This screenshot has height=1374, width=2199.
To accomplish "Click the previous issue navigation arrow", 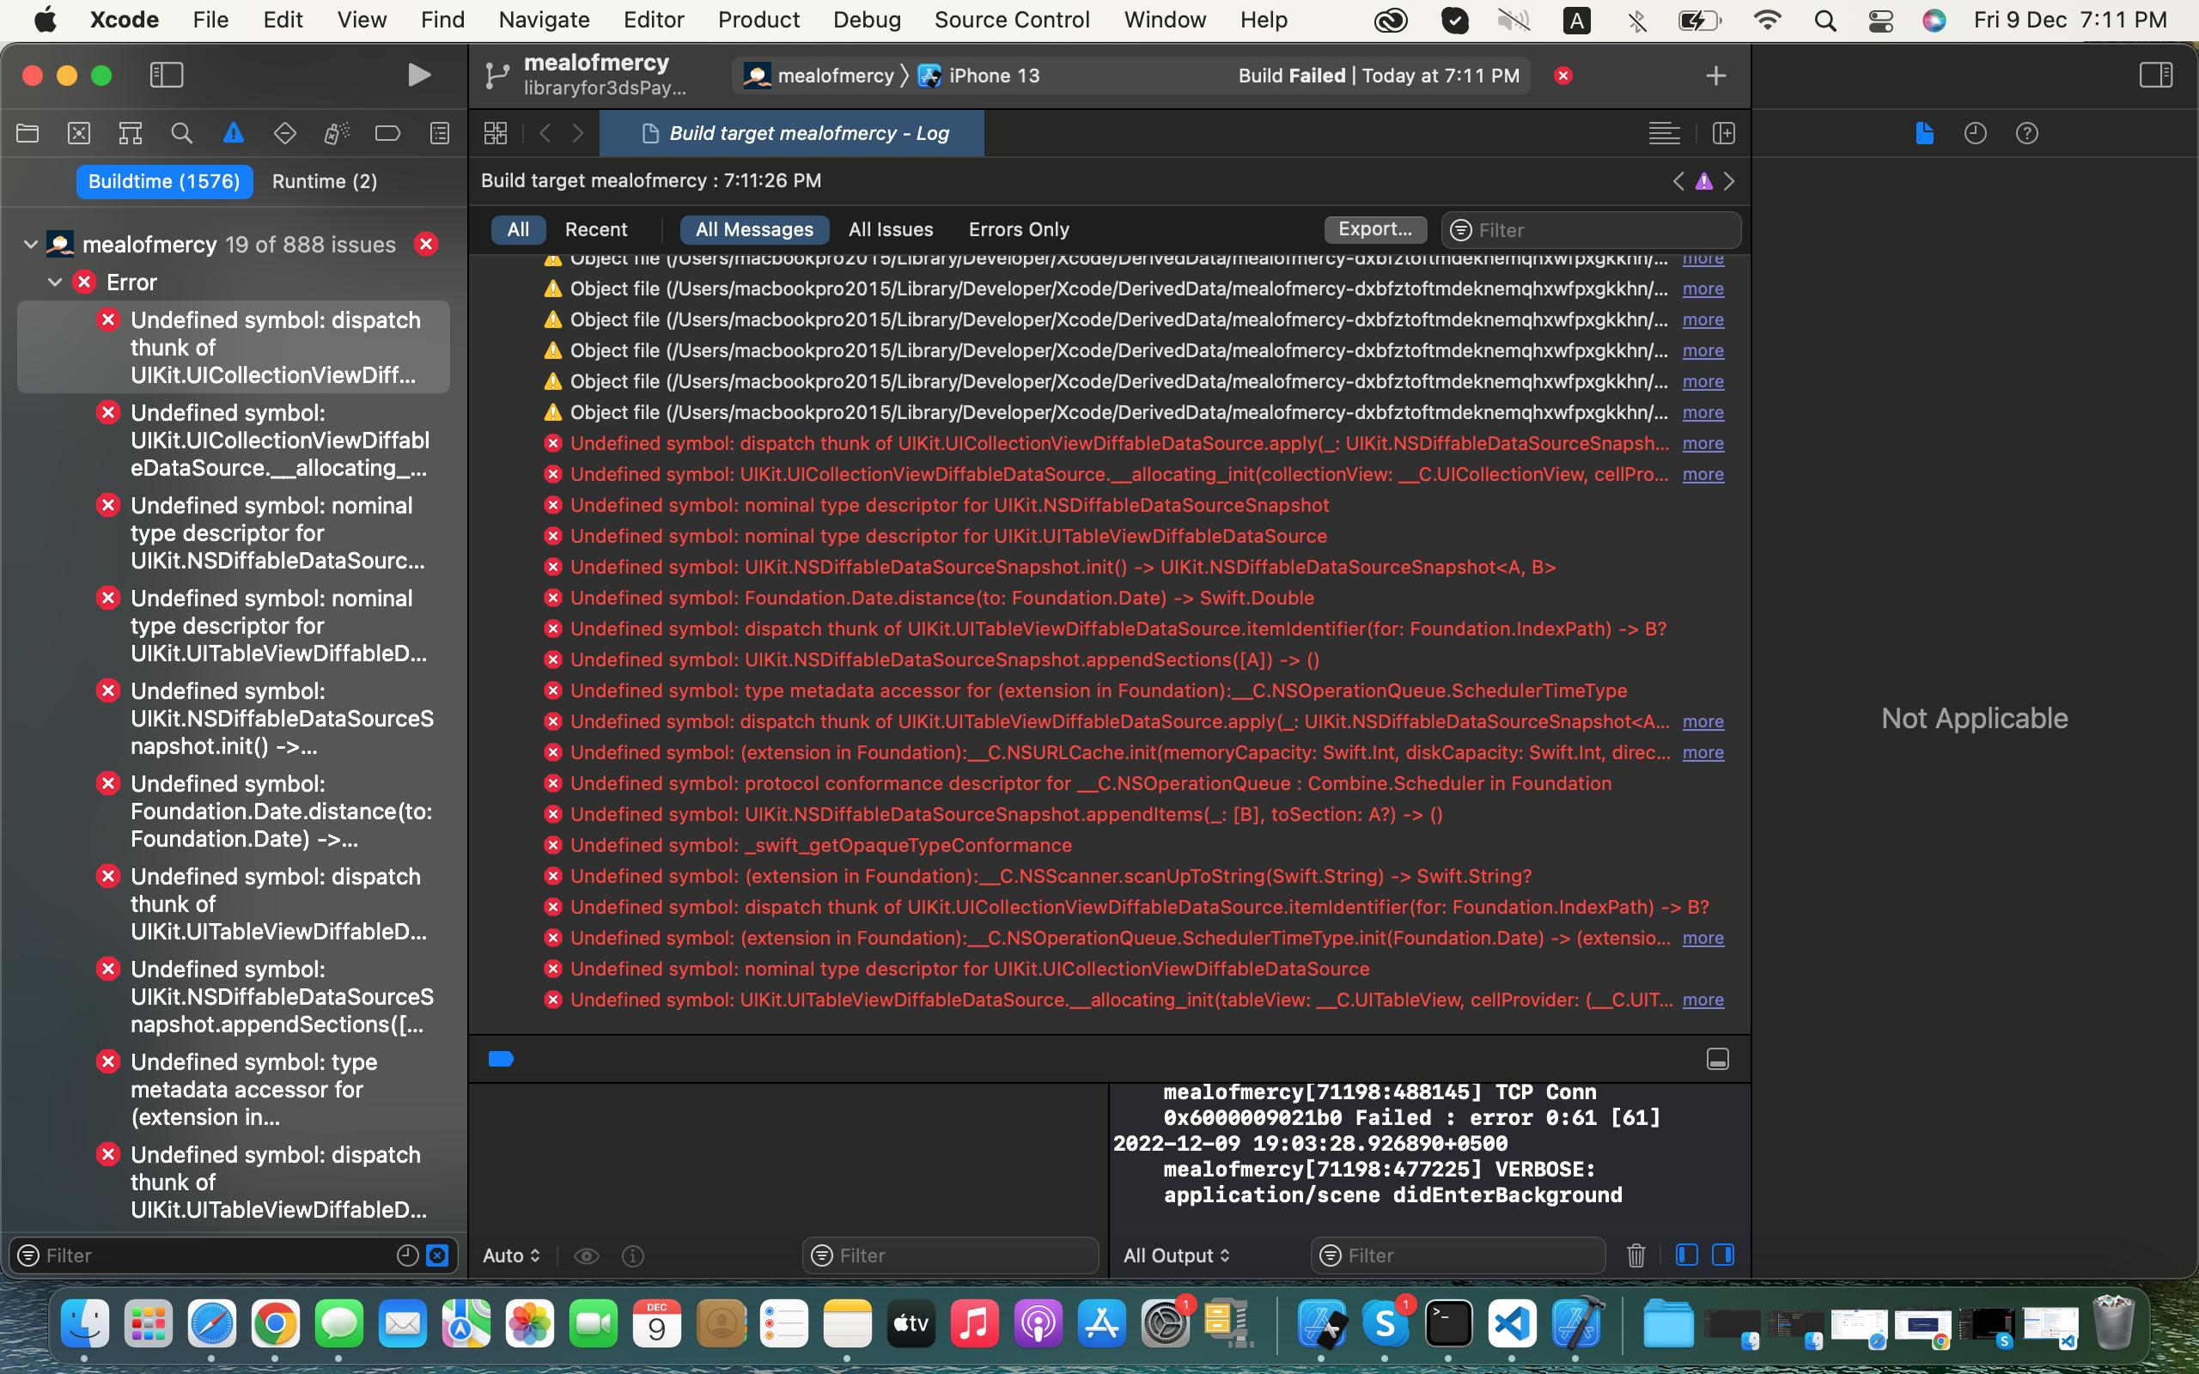I will [1678, 179].
